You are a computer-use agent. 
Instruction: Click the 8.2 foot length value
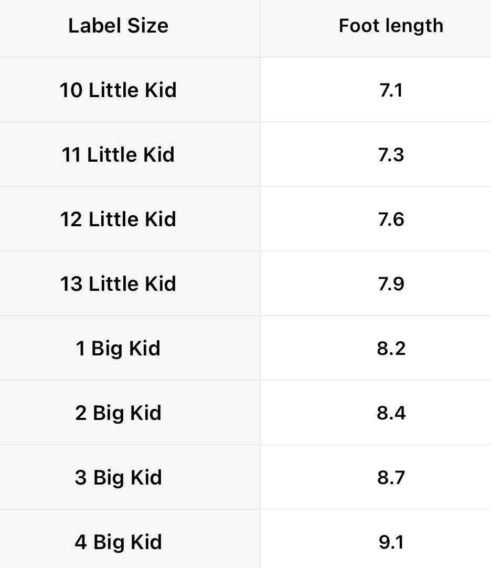point(391,349)
